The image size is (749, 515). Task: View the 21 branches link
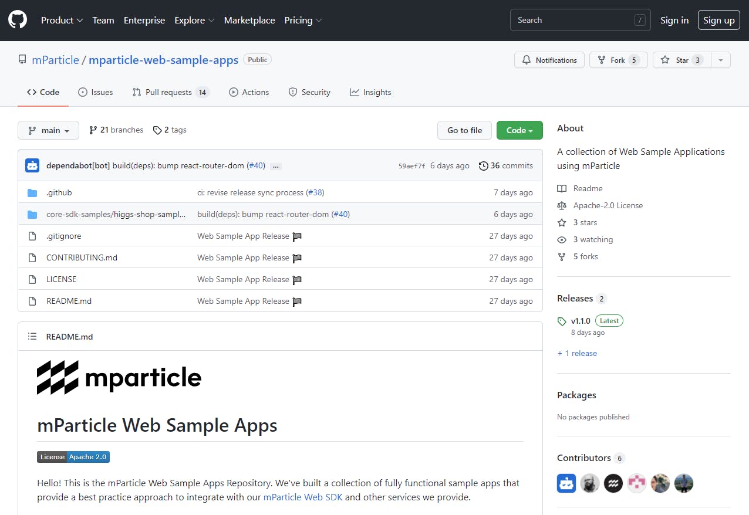point(116,130)
